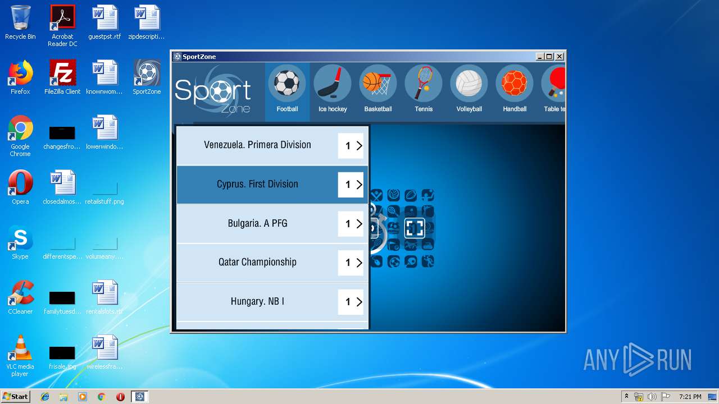This screenshot has width=719, height=404.
Task: Open the taskbar clock showing 7:21 PM
Action: [690, 397]
